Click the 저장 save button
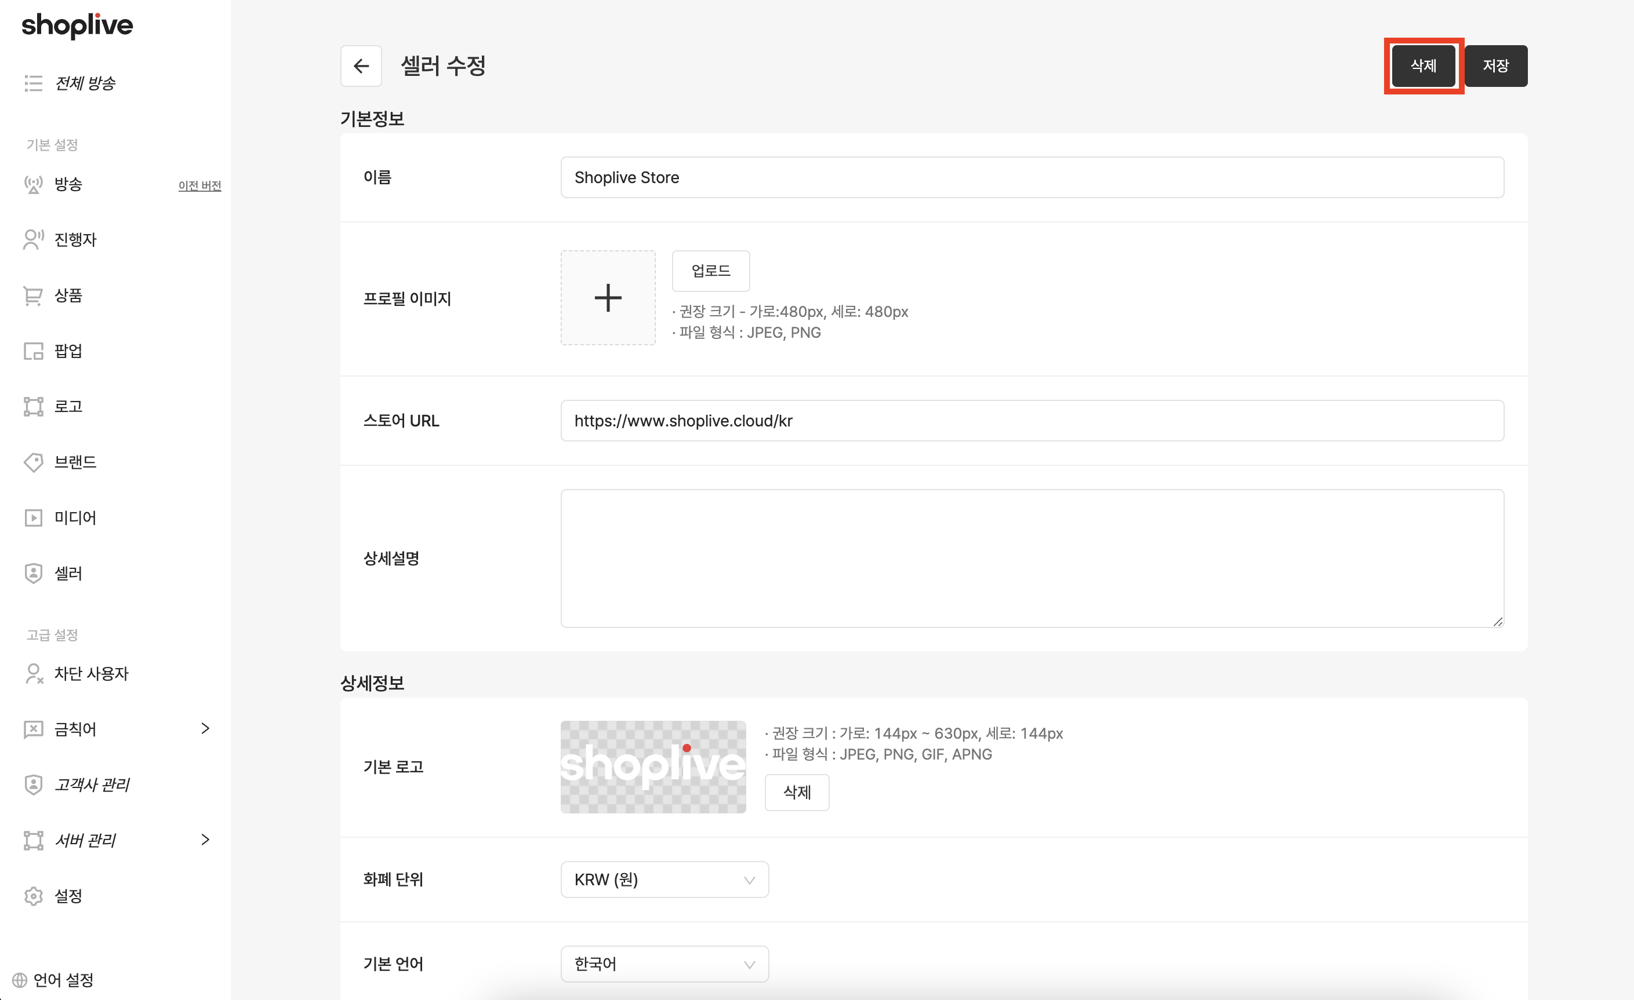 pos(1496,65)
